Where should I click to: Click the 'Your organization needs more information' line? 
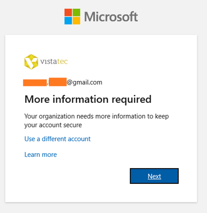click(x=97, y=116)
